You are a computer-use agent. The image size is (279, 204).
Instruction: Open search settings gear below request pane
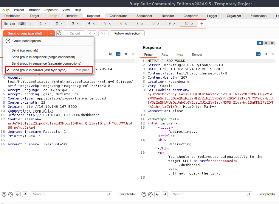(10, 194)
